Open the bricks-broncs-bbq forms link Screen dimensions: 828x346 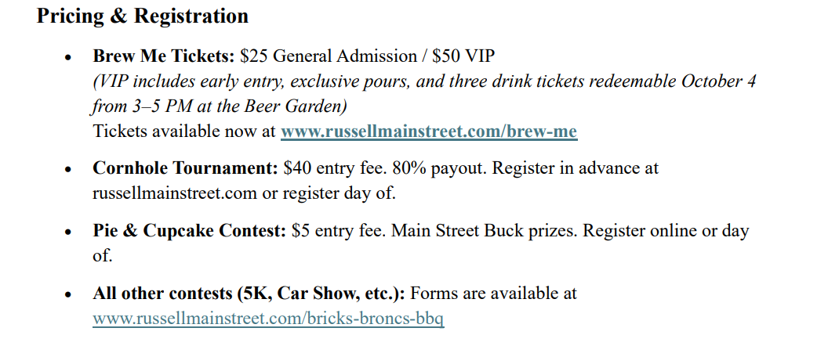pos(268,319)
